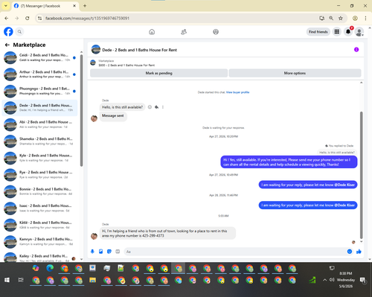This screenshot has height=297, width=372.
Task: Click the message input field 'Aa'
Action: pos(234,252)
